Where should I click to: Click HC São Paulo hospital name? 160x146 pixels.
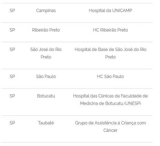110,76
